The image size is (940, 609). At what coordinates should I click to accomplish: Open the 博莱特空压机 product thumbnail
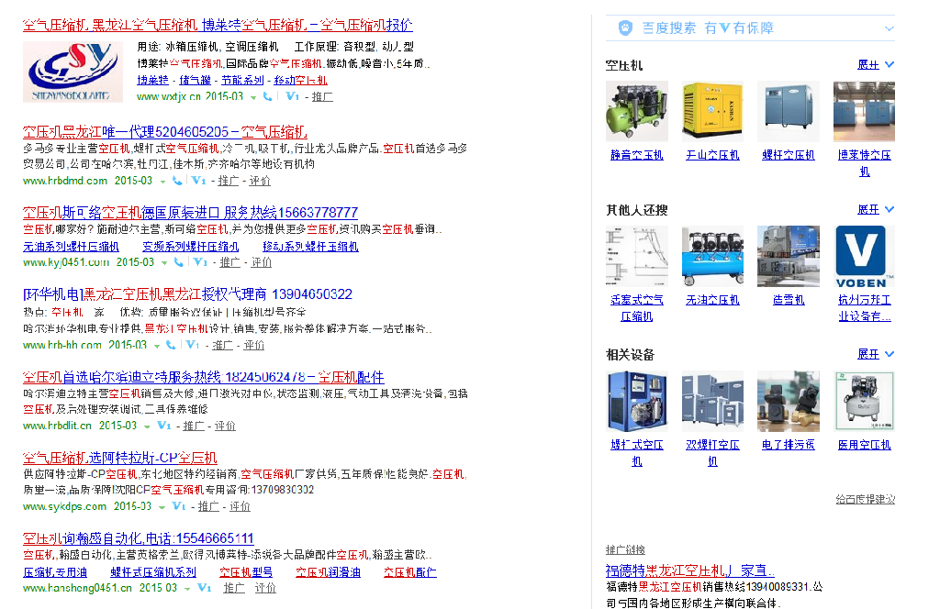pyautogui.click(x=864, y=111)
